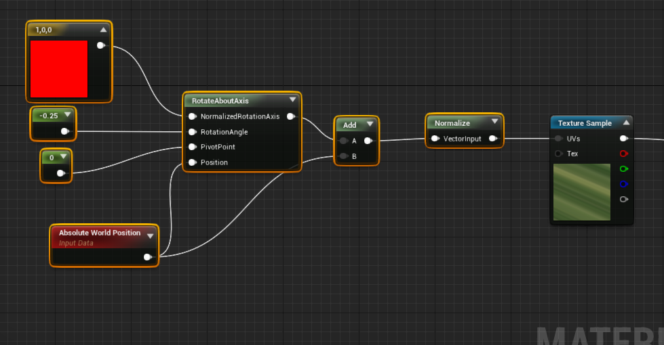Select the RotateAboutAxis node title
The image size is (664, 345).
[220, 101]
